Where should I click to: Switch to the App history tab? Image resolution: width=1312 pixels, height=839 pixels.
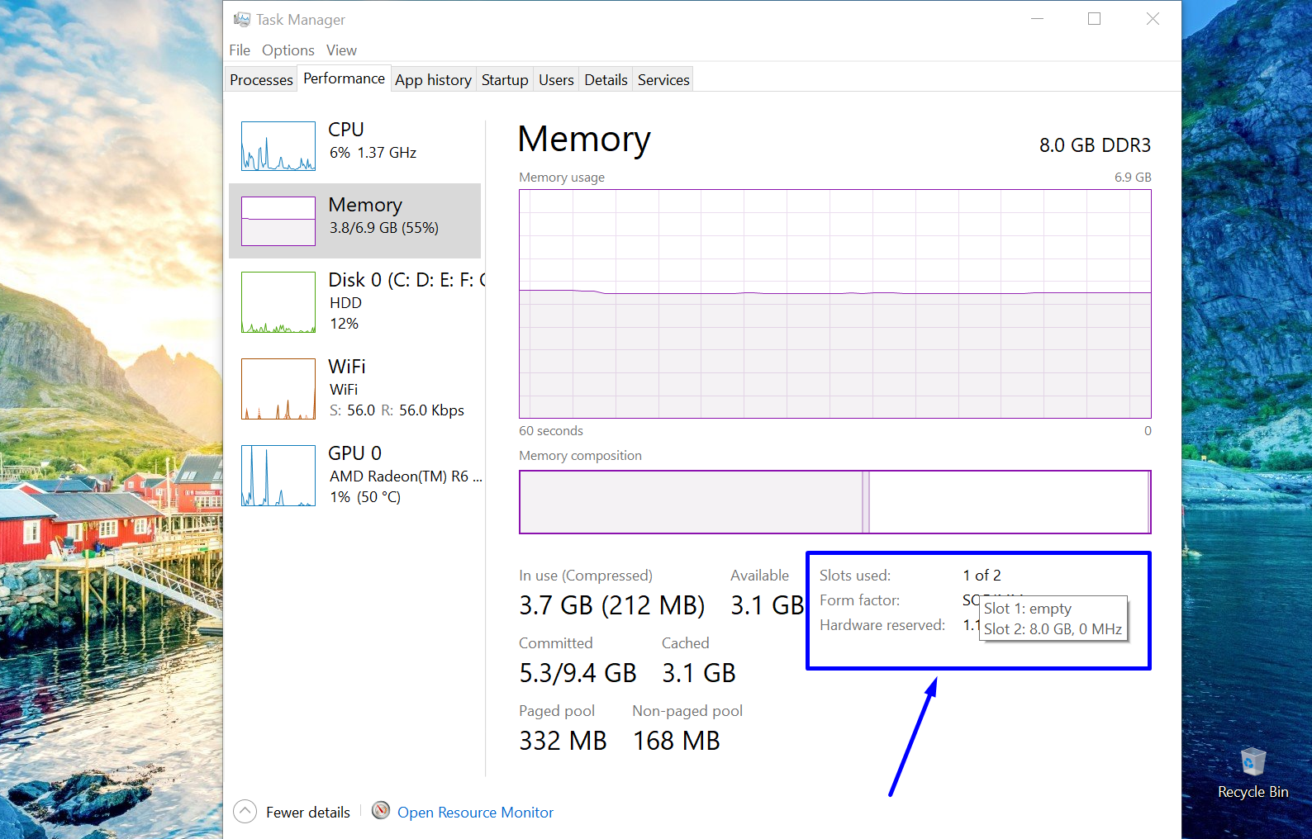pyautogui.click(x=433, y=80)
